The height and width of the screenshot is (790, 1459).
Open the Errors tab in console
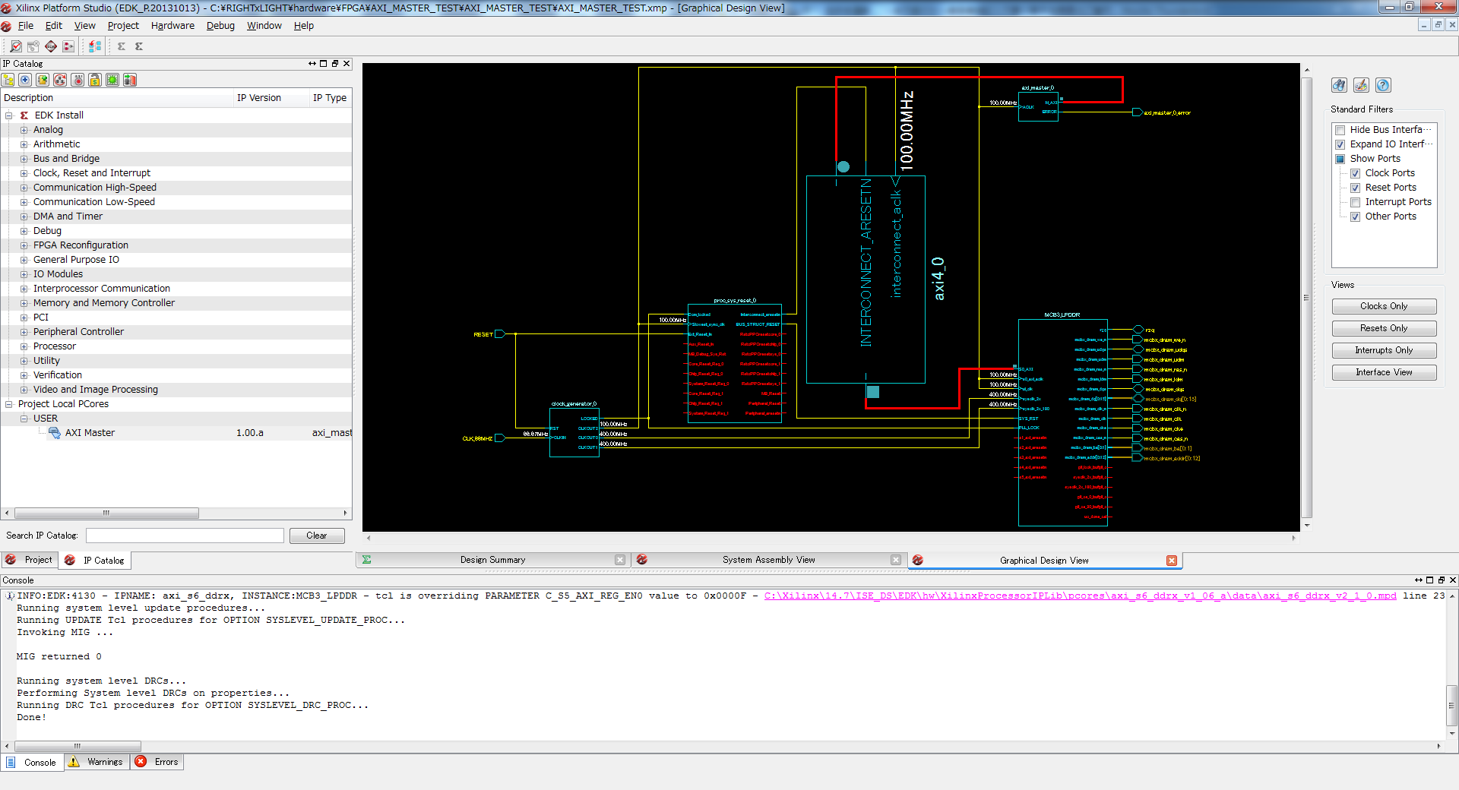pyautogui.click(x=158, y=762)
